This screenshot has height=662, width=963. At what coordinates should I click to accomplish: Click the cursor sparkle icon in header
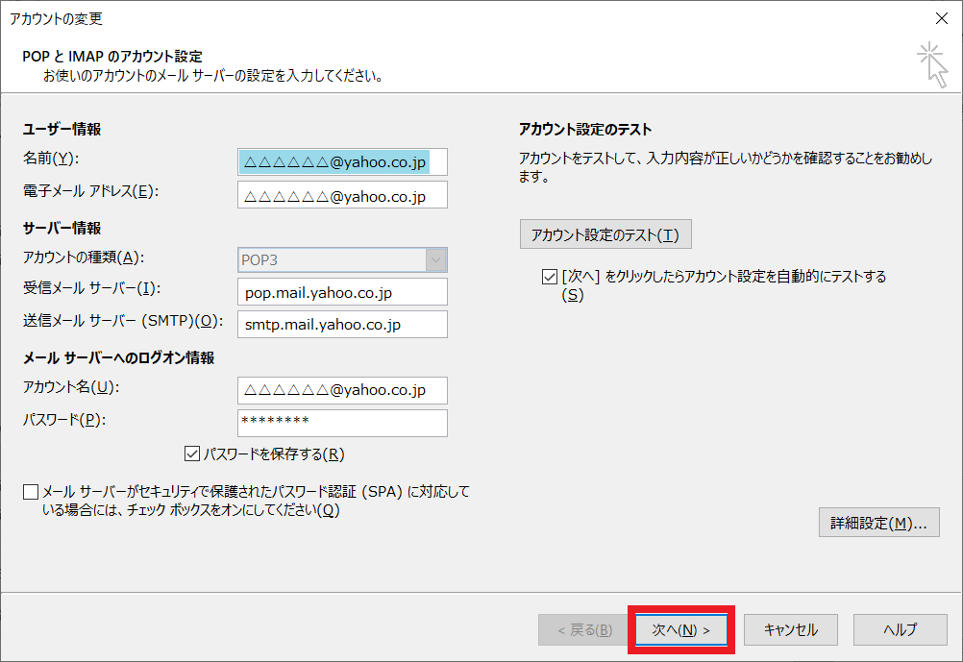933,64
